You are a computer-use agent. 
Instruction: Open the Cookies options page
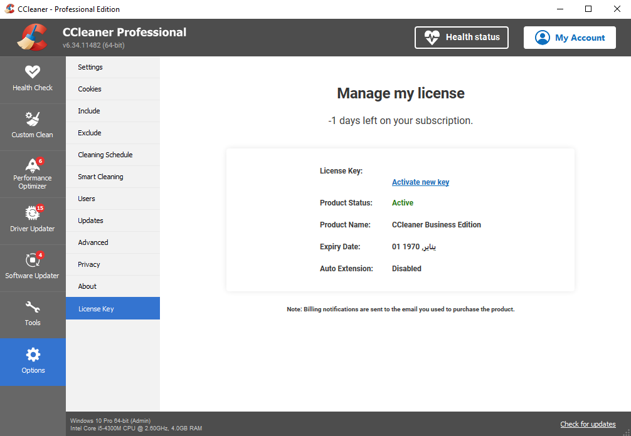[113, 89]
